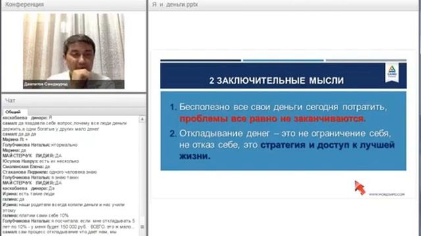Click the company logo on the slide
The image size is (421, 236).
pyautogui.click(x=392, y=72)
